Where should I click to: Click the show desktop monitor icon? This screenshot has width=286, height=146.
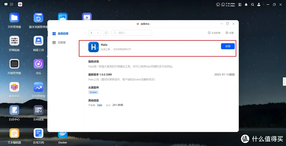point(6,5)
